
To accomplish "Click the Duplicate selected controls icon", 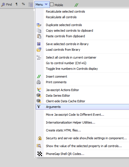I will point(39,25).
